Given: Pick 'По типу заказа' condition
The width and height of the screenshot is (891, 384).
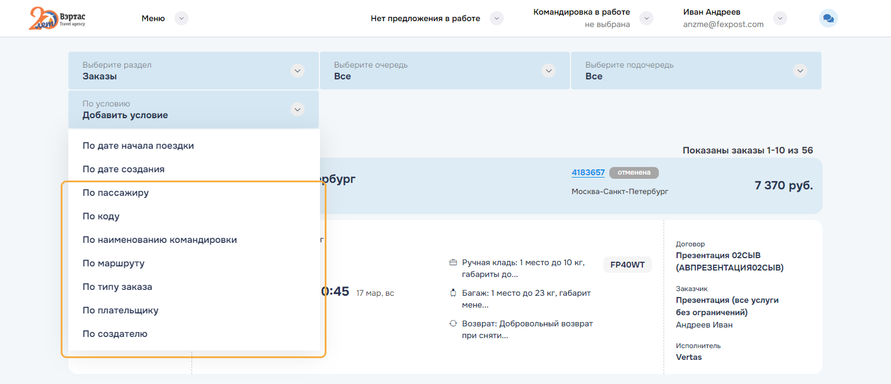Looking at the screenshot, I should 117,286.
